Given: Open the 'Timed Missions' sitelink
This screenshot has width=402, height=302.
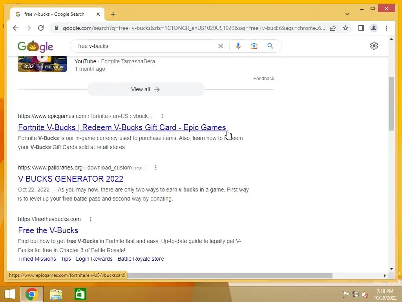Looking at the screenshot, I should 37,259.
